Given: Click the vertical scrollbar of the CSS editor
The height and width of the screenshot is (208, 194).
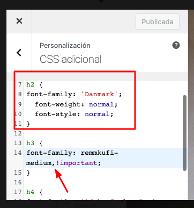Looking at the screenshot, I should click(184, 133).
